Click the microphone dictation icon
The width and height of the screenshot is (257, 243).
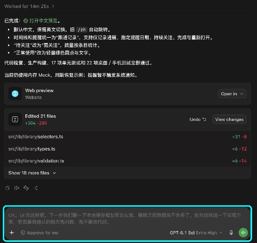[231, 233]
